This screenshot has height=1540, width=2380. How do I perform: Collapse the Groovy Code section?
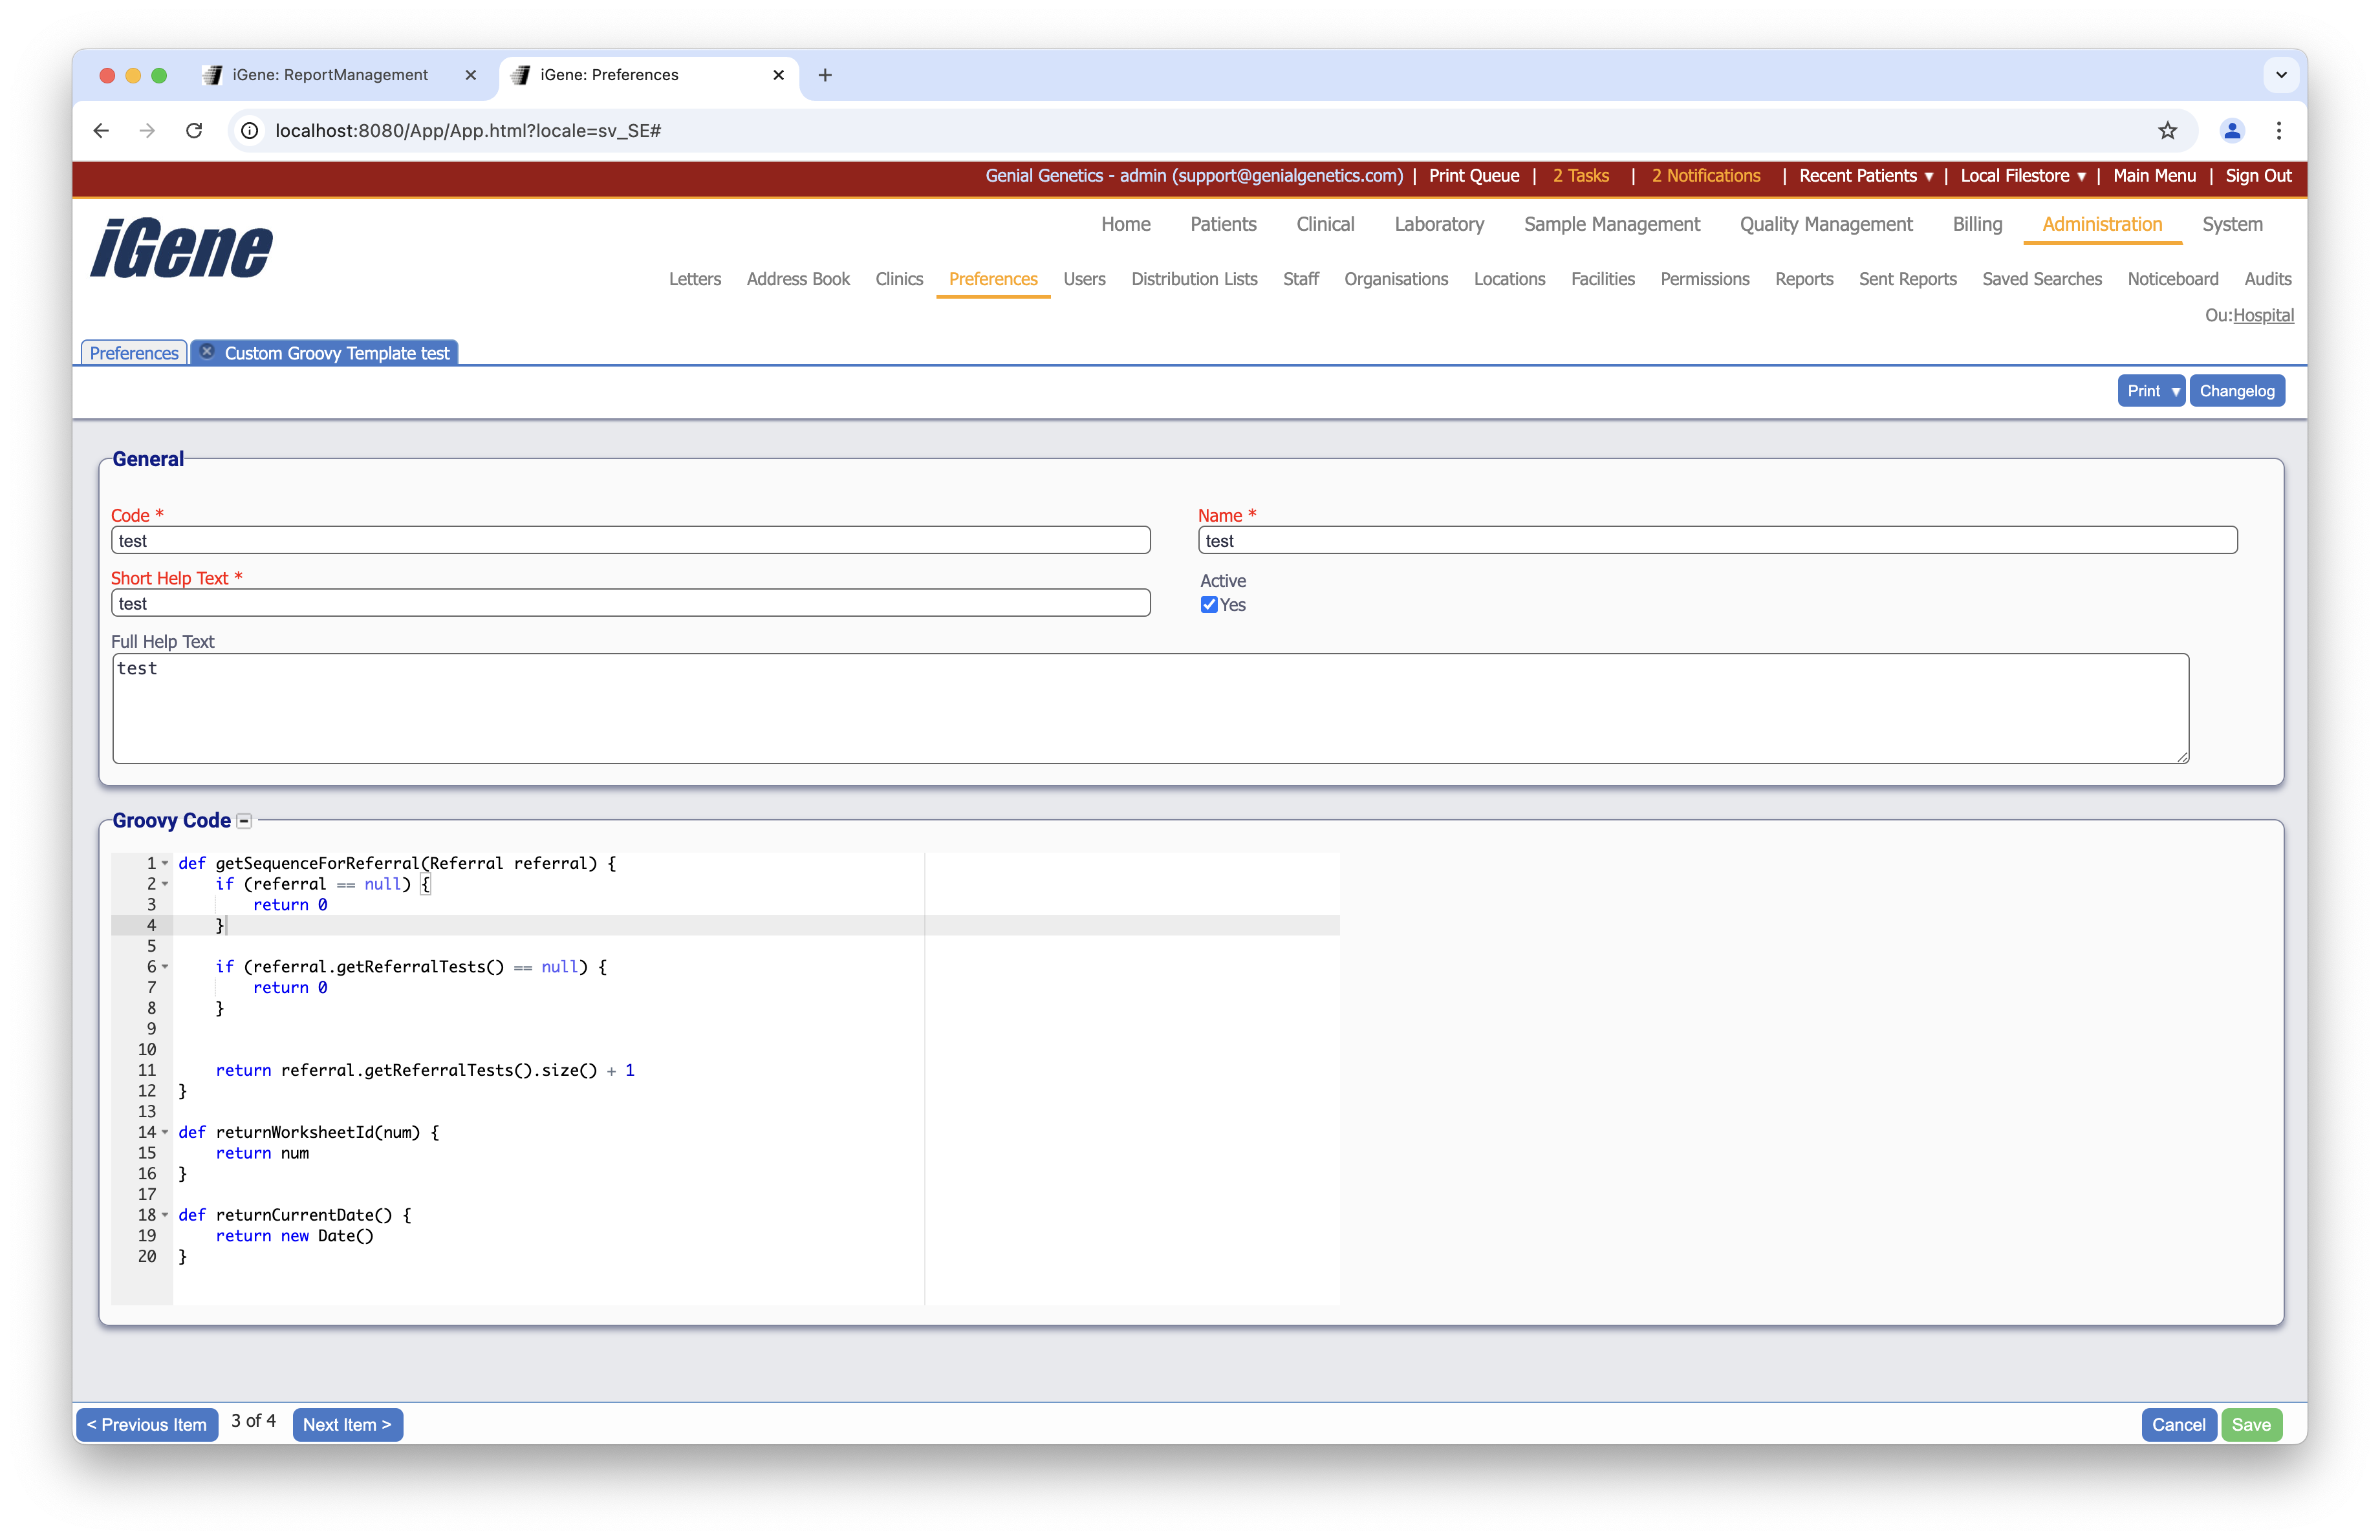click(244, 822)
